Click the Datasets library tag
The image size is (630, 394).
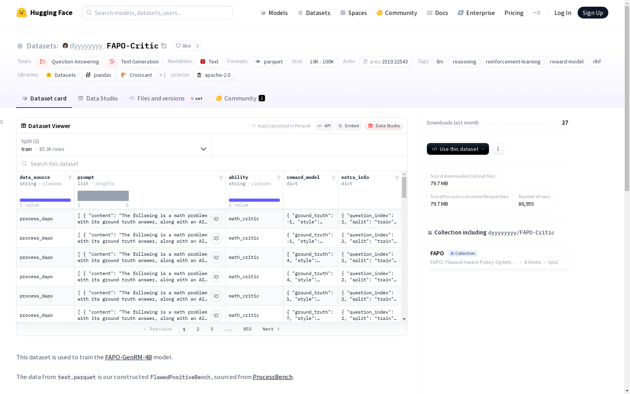point(61,75)
